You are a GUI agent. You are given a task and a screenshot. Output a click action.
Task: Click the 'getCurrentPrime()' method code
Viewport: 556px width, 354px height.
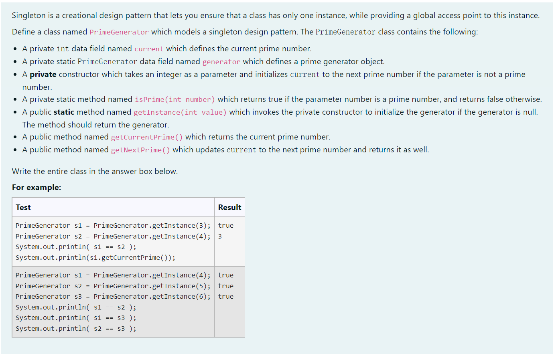click(x=147, y=137)
